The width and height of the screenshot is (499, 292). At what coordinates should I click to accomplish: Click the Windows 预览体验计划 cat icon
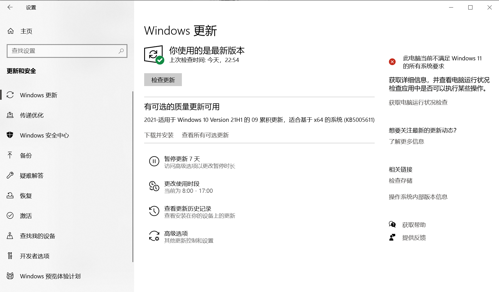tap(10, 276)
